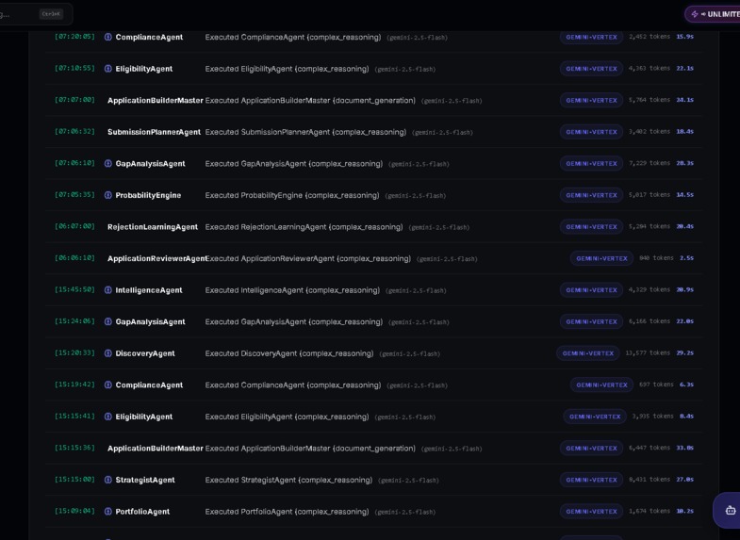Click GEMINI-VERTEX badge in the SubmissionPlannerAgent row
Viewport: 740px width, 540px height.
[591, 132]
